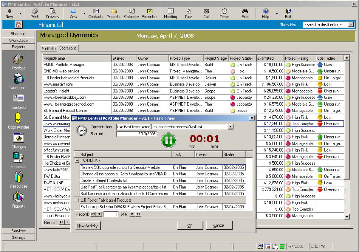This screenshot has width=359, height=252.
Task: Select 'Review SQL upgrade scripts' task row
Action: coord(163,167)
